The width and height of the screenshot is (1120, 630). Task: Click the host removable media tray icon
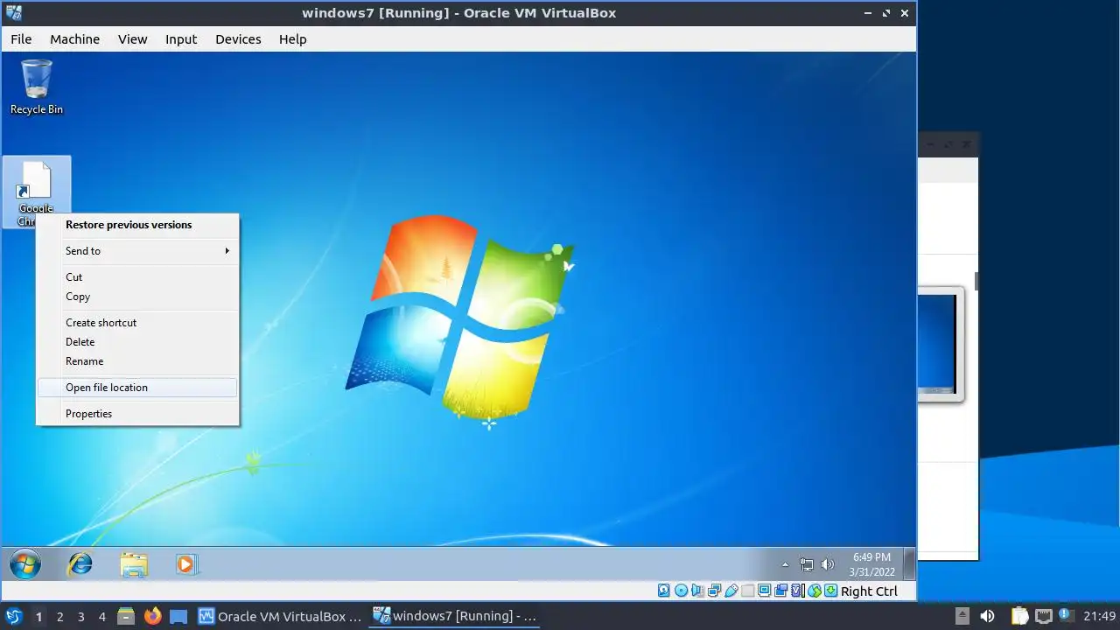click(962, 616)
